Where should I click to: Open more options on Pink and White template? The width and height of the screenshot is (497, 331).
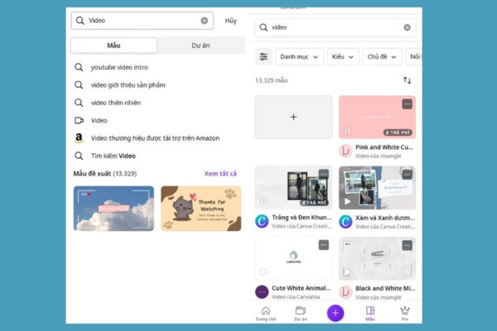click(407, 104)
